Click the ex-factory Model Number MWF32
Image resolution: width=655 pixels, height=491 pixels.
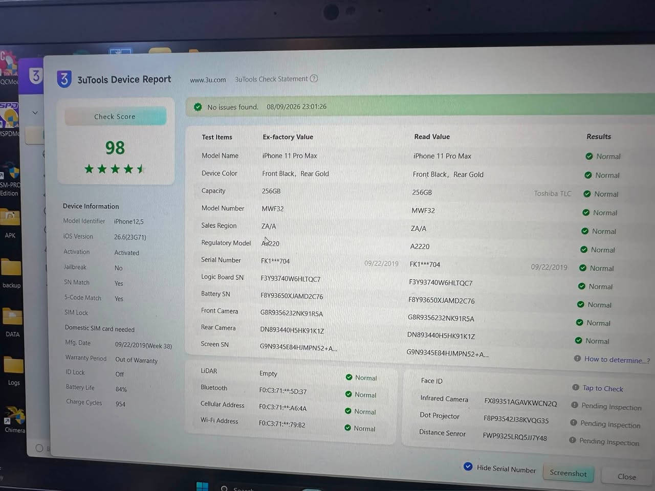[273, 209]
